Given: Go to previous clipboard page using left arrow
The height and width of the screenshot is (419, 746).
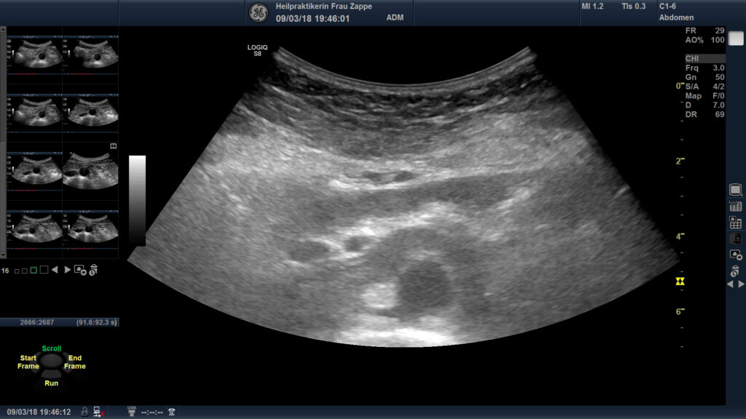Looking at the screenshot, I should tap(55, 270).
